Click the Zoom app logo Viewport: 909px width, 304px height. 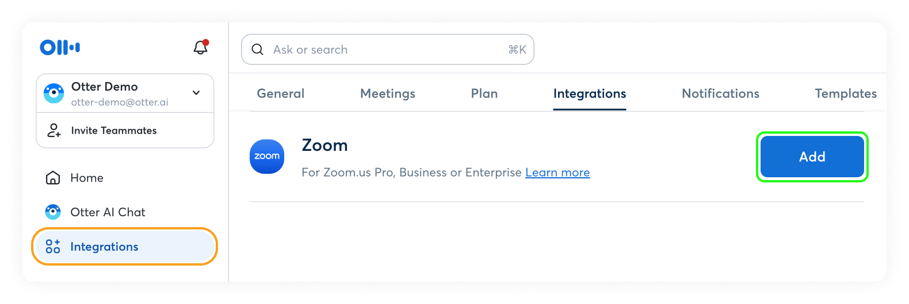click(267, 157)
